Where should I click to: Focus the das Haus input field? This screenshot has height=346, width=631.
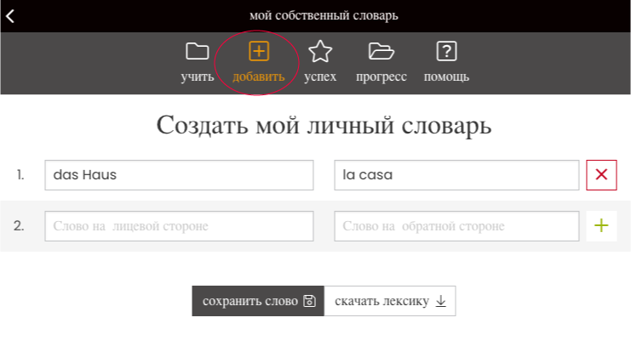[x=179, y=175]
